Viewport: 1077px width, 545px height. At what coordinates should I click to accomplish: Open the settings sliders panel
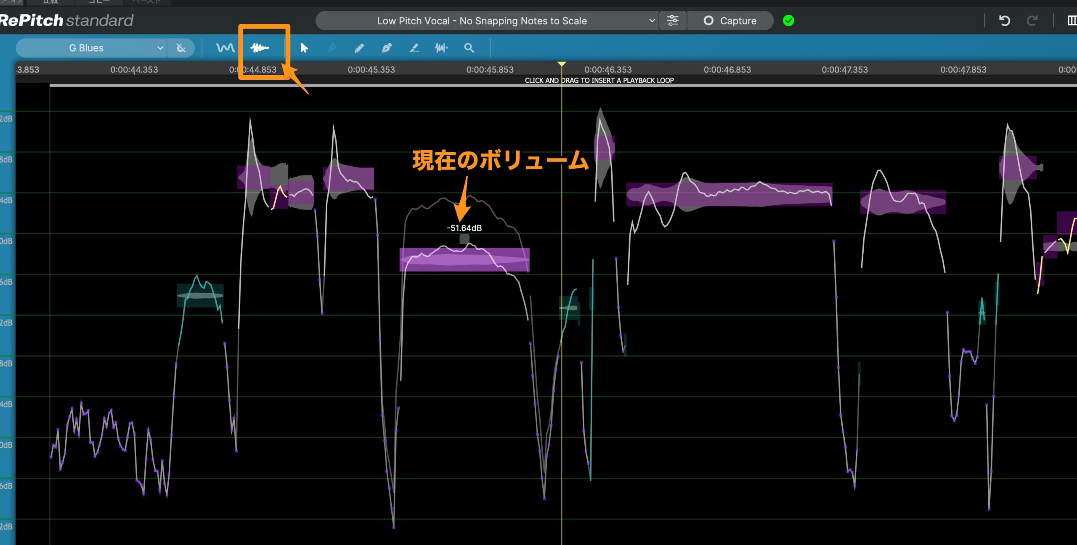pos(673,20)
